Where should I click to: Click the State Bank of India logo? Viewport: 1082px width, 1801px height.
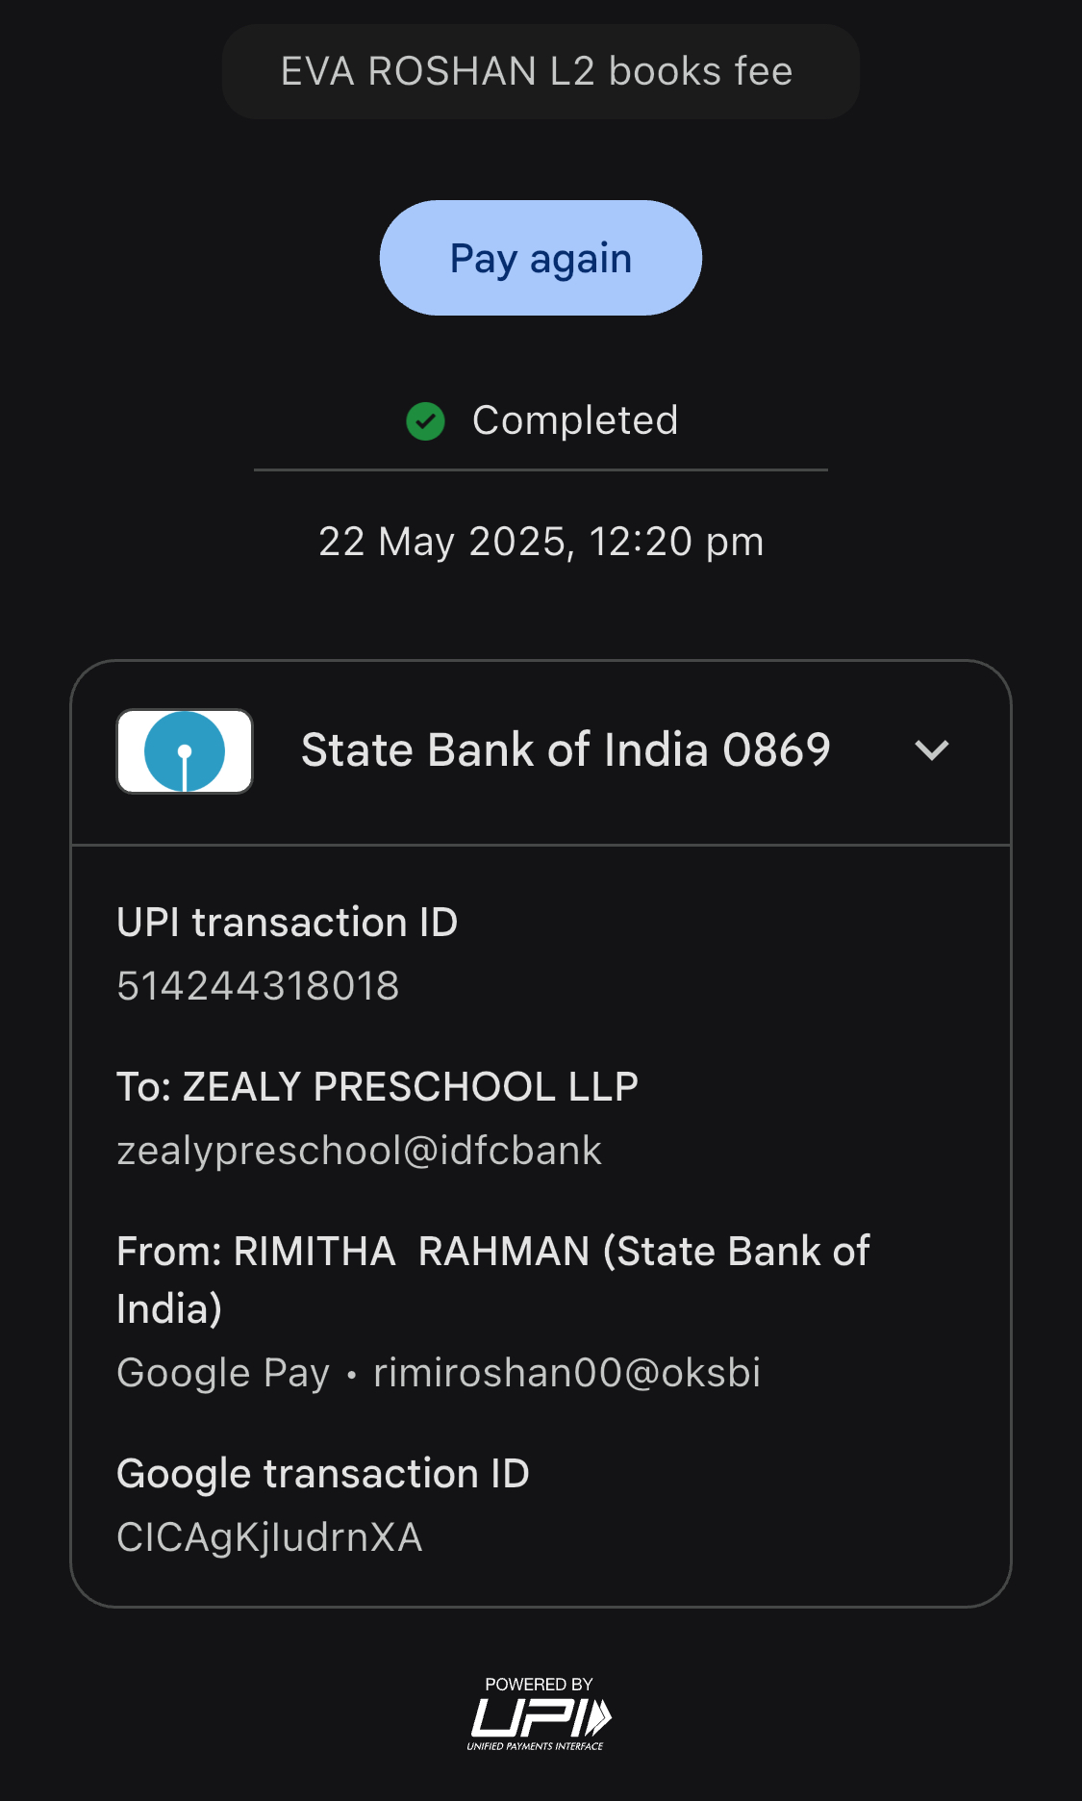pyautogui.click(x=185, y=751)
